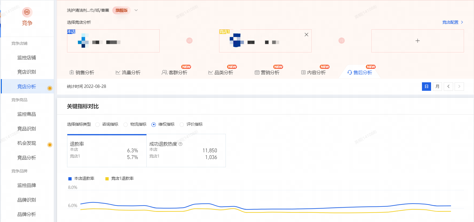474x222 pixels.
Task: Select the 咨询指标 radio button
Action: (97, 124)
